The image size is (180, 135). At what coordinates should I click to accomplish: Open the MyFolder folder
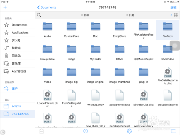[95, 53]
